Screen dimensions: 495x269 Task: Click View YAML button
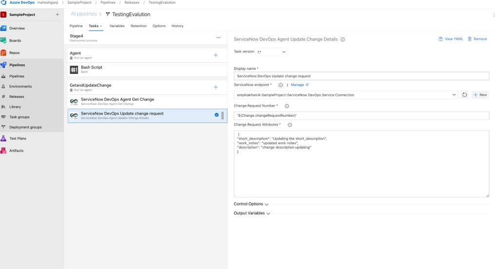(x=451, y=39)
